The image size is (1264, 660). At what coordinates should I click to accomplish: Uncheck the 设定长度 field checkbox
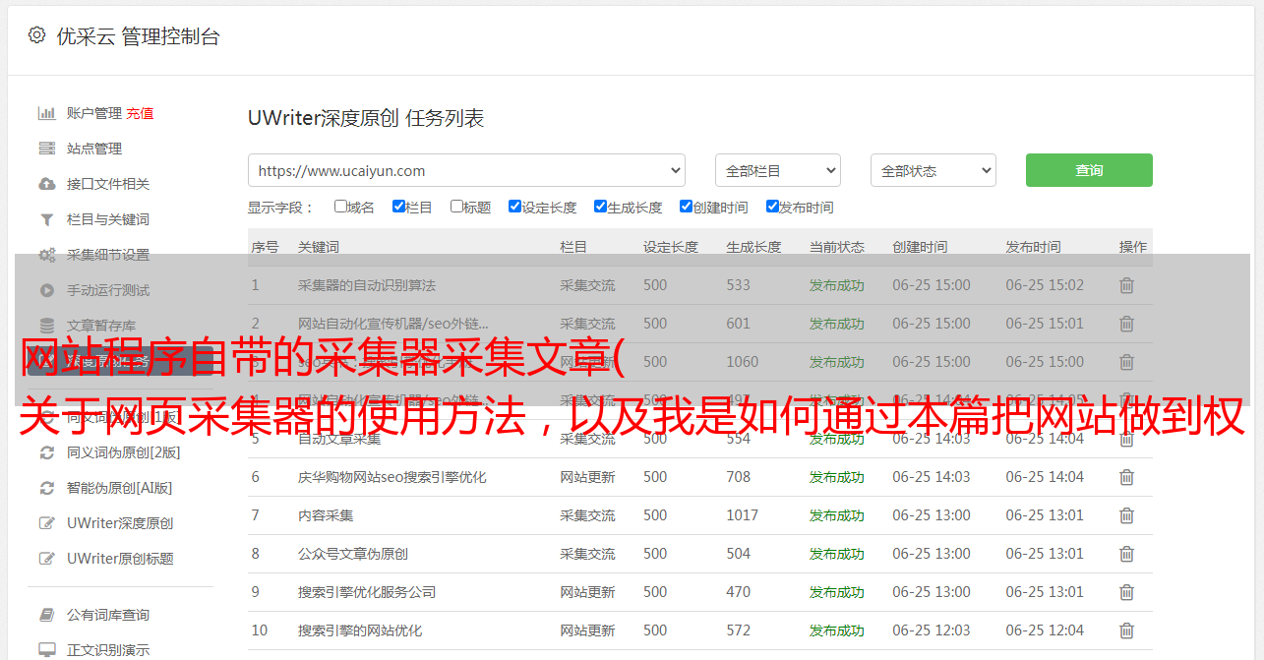click(x=514, y=207)
